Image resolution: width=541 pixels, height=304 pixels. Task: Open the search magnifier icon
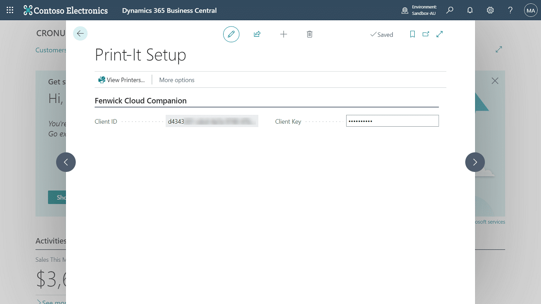pyautogui.click(x=450, y=10)
